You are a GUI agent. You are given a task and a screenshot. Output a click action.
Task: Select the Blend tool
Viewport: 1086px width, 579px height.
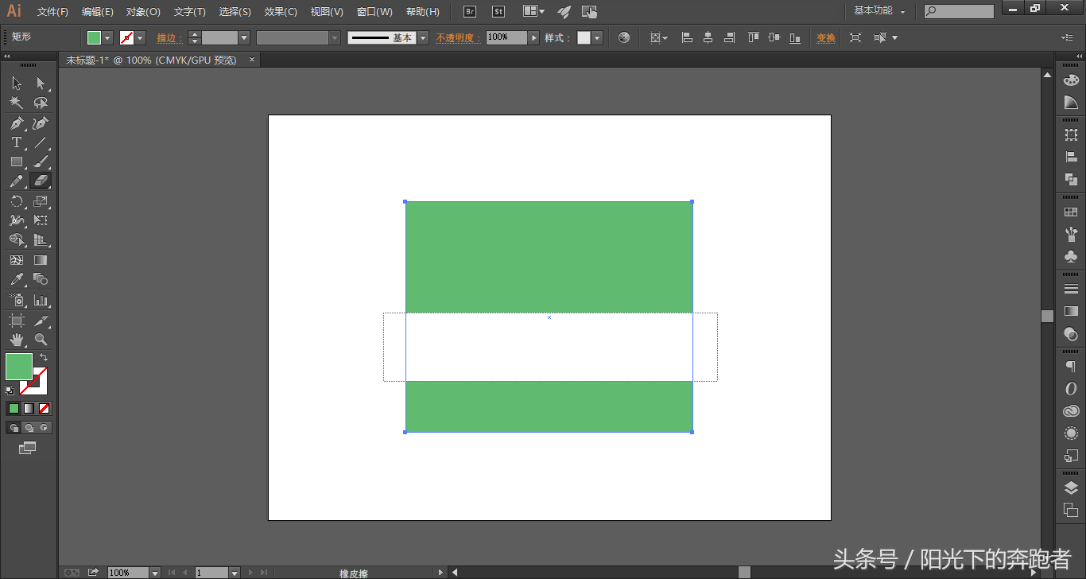(41, 279)
